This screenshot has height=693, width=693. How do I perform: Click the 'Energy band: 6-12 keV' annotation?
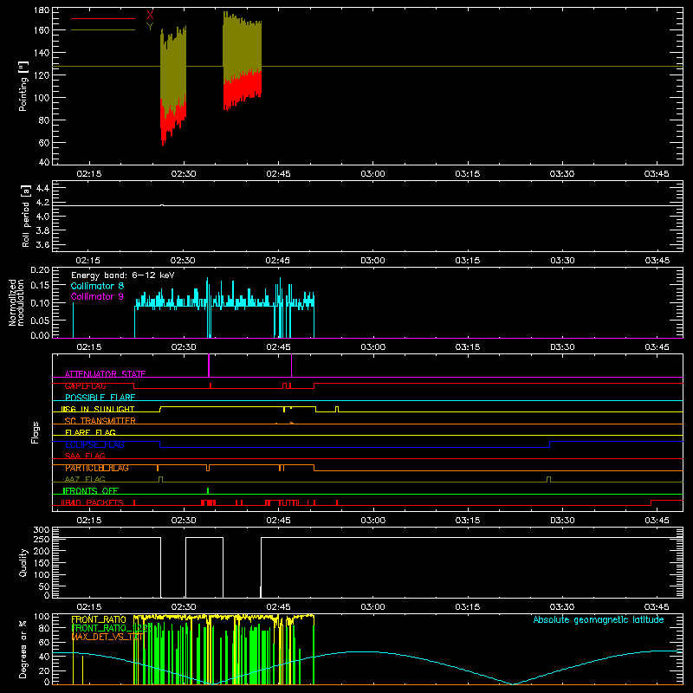123,275
